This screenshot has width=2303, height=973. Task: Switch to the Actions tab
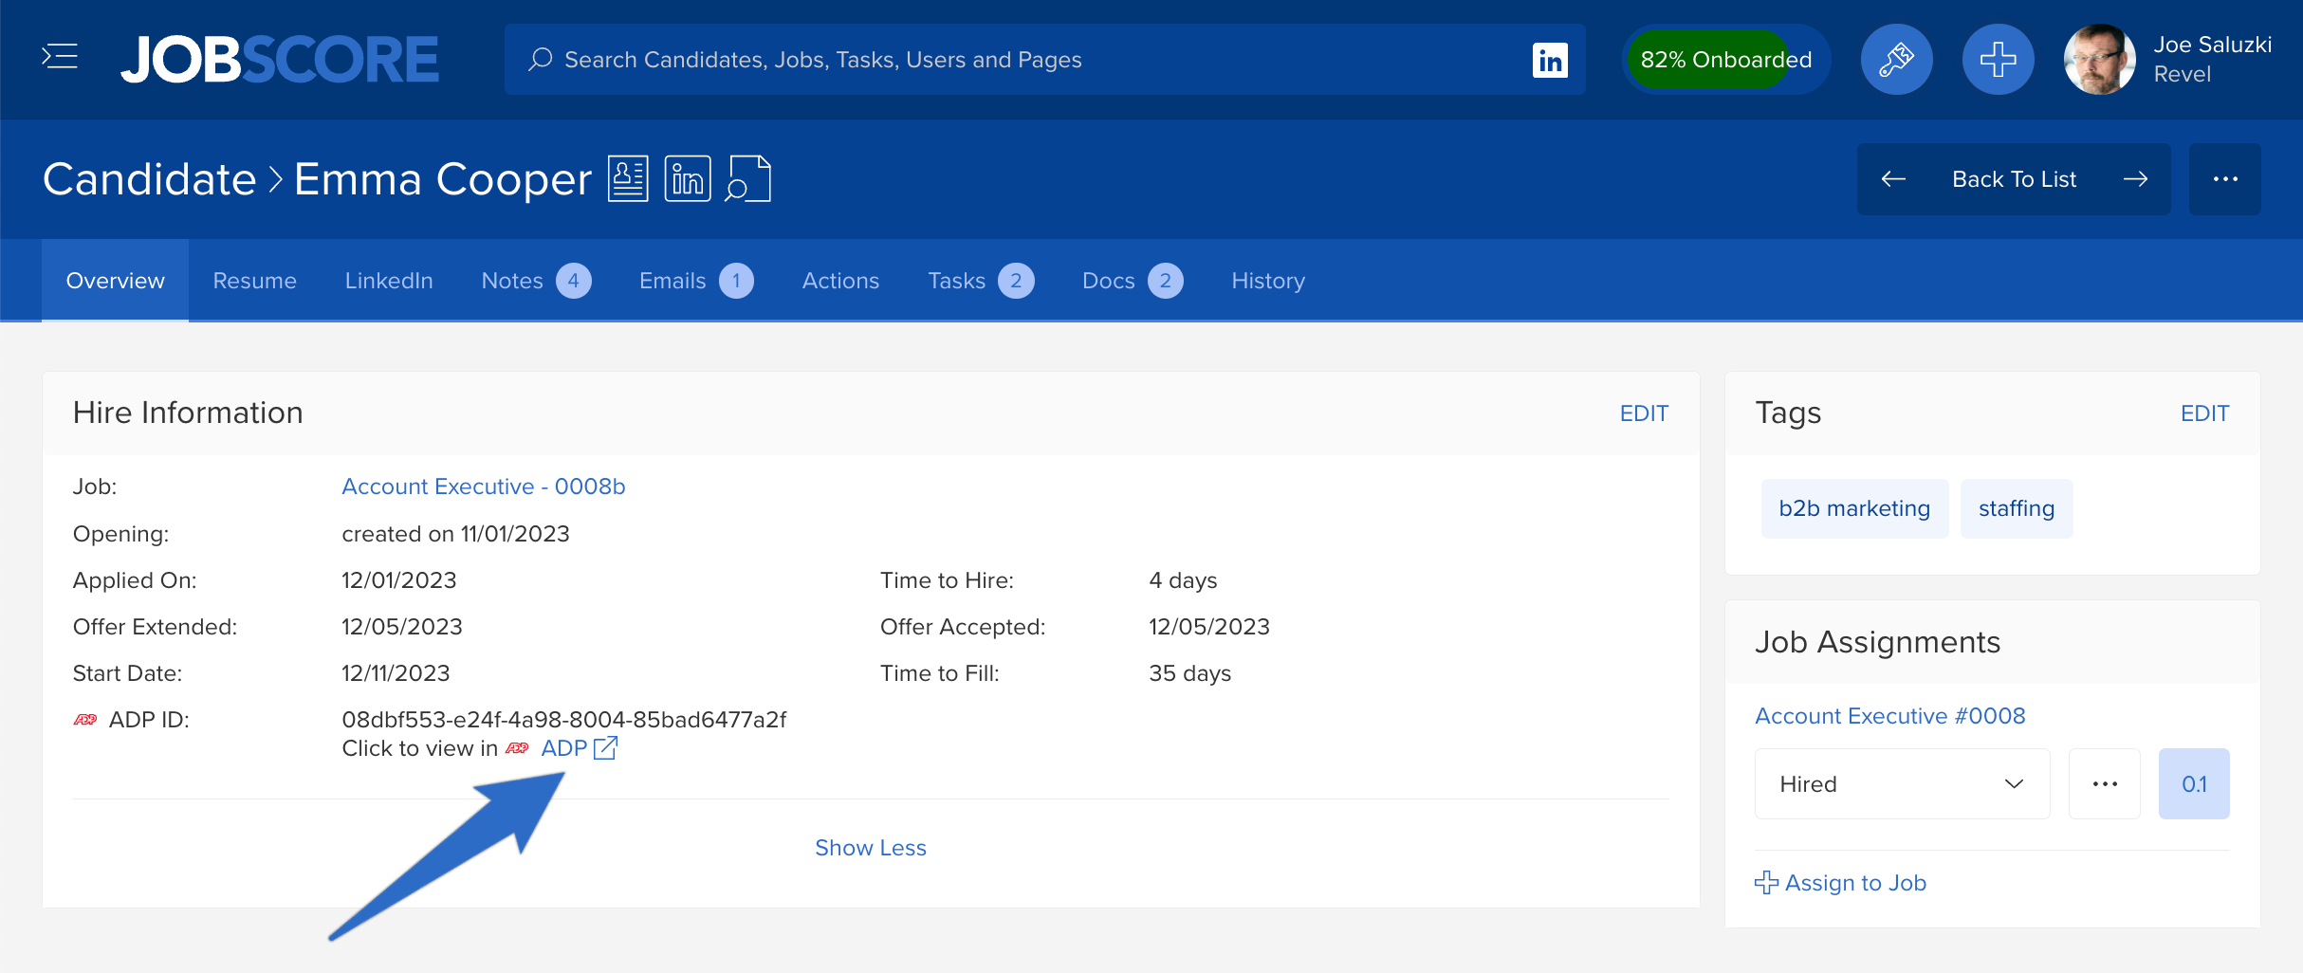pos(840,281)
